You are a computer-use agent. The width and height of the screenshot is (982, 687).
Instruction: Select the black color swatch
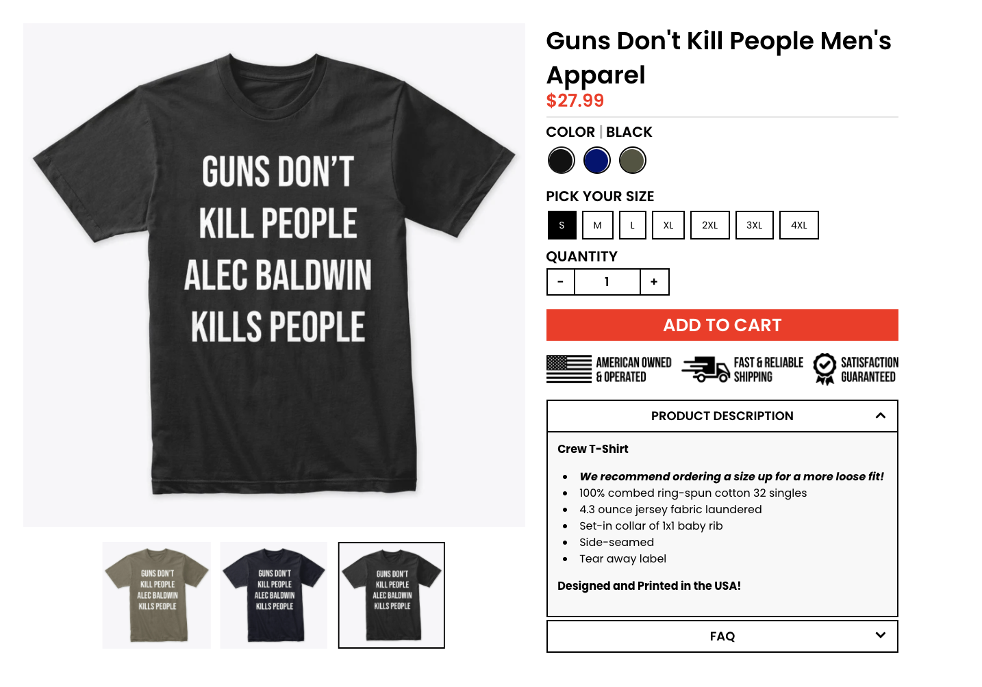point(561,161)
